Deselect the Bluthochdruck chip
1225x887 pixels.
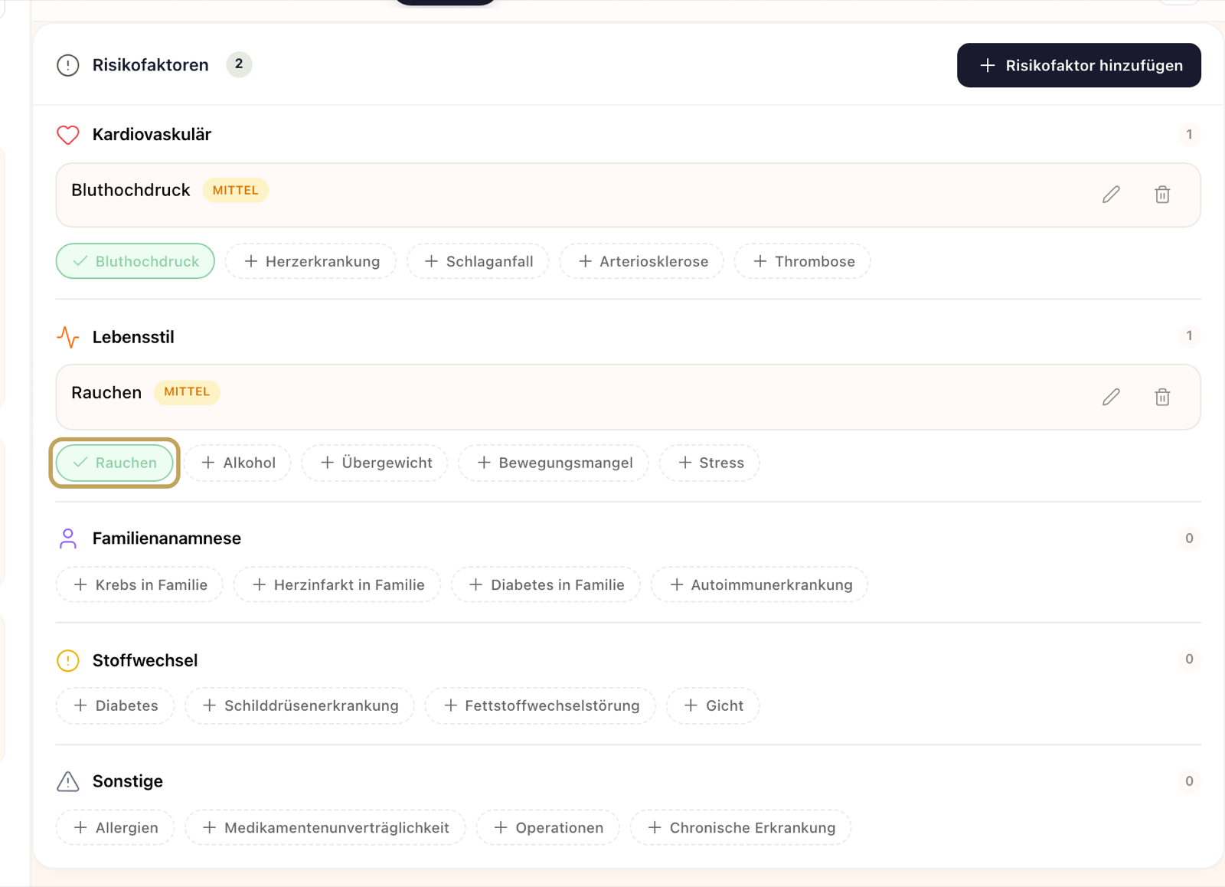point(136,261)
